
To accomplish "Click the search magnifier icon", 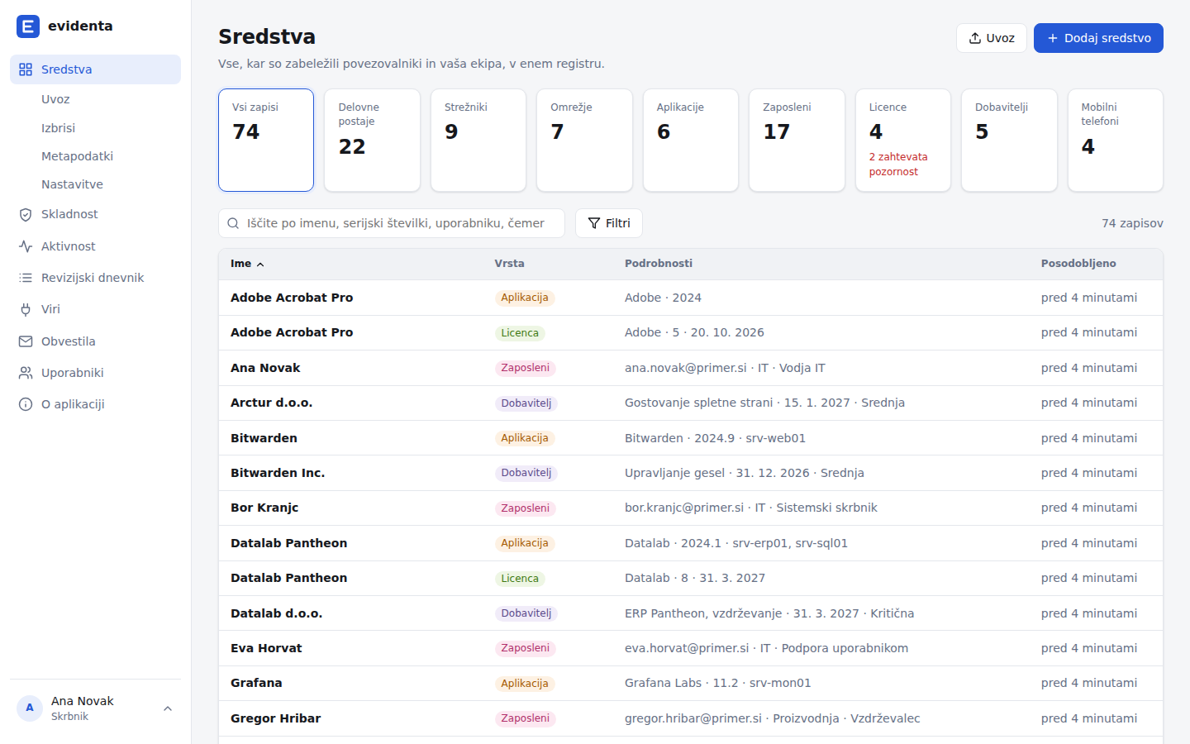I will (233, 223).
